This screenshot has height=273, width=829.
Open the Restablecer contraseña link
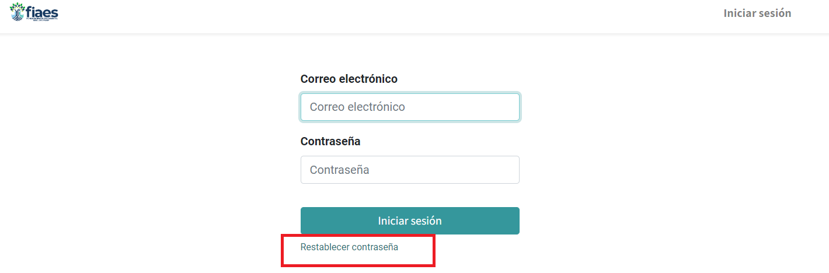349,247
